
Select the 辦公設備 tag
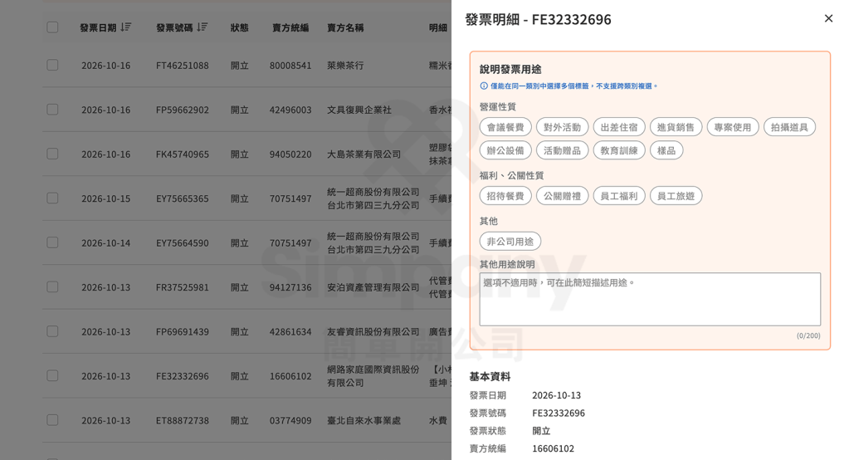(505, 150)
